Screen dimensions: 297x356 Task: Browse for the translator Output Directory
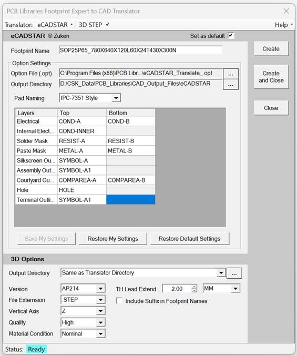[x=231, y=85]
